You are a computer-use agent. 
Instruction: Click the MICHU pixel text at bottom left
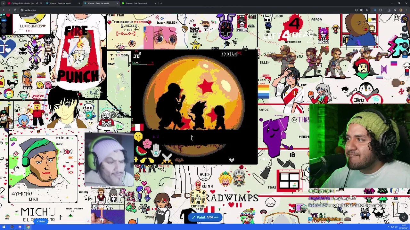[x=38, y=212]
